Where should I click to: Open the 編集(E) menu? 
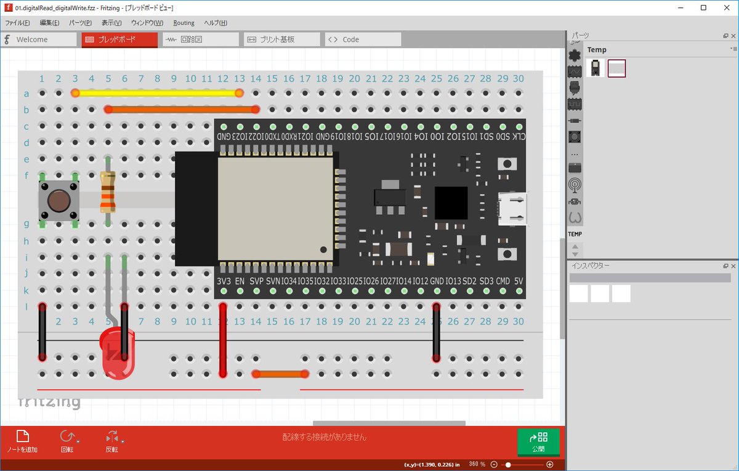(49, 23)
